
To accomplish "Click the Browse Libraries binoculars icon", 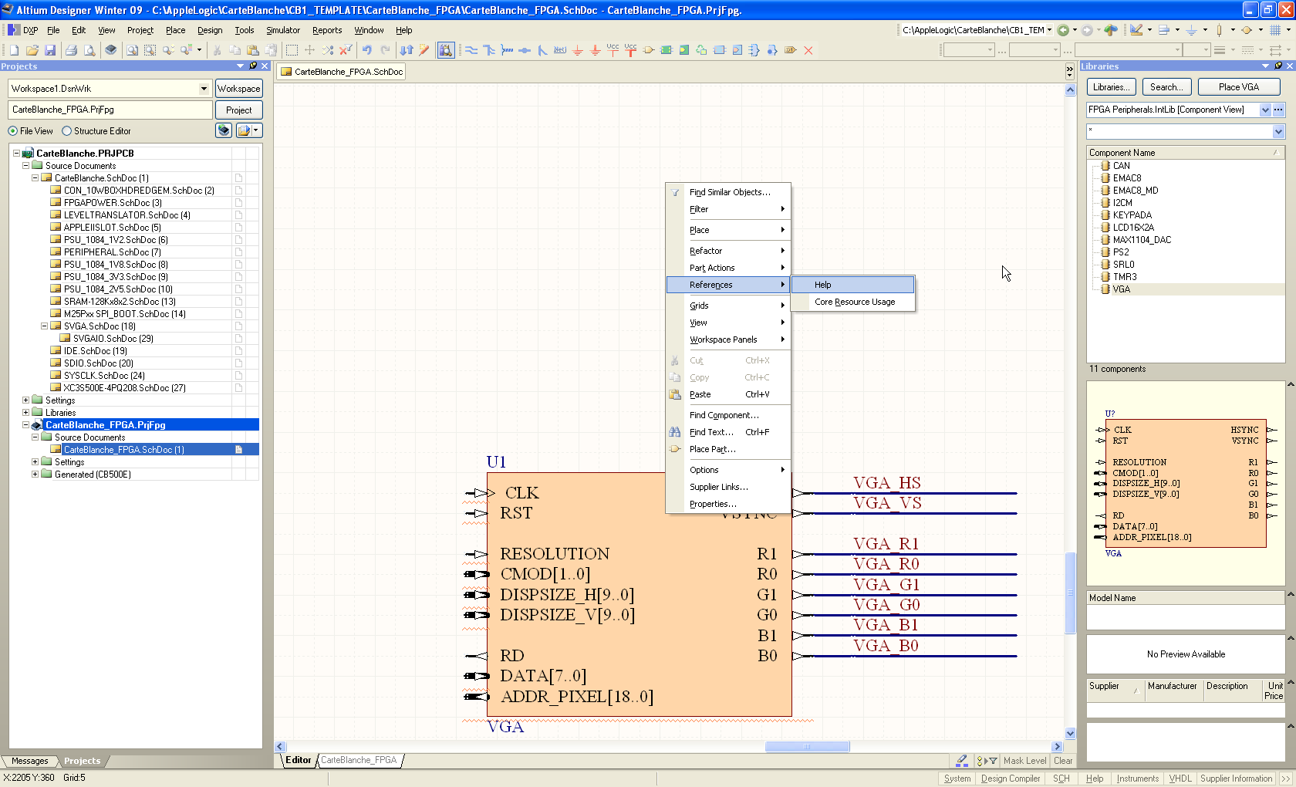I will pos(446,50).
